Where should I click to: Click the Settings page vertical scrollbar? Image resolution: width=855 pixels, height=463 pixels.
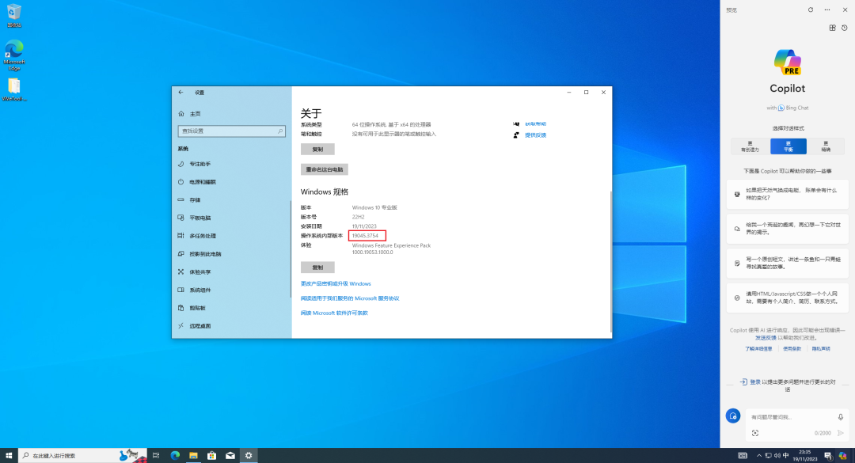pyautogui.click(x=610, y=262)
